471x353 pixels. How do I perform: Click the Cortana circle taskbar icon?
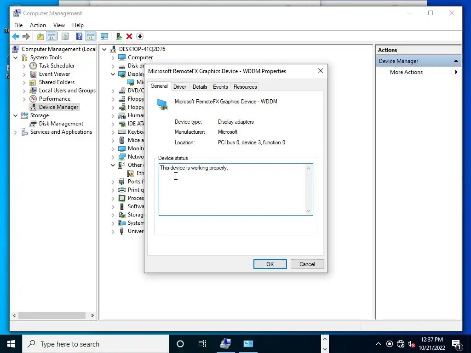pyautogui.click(x=180, y=344)
